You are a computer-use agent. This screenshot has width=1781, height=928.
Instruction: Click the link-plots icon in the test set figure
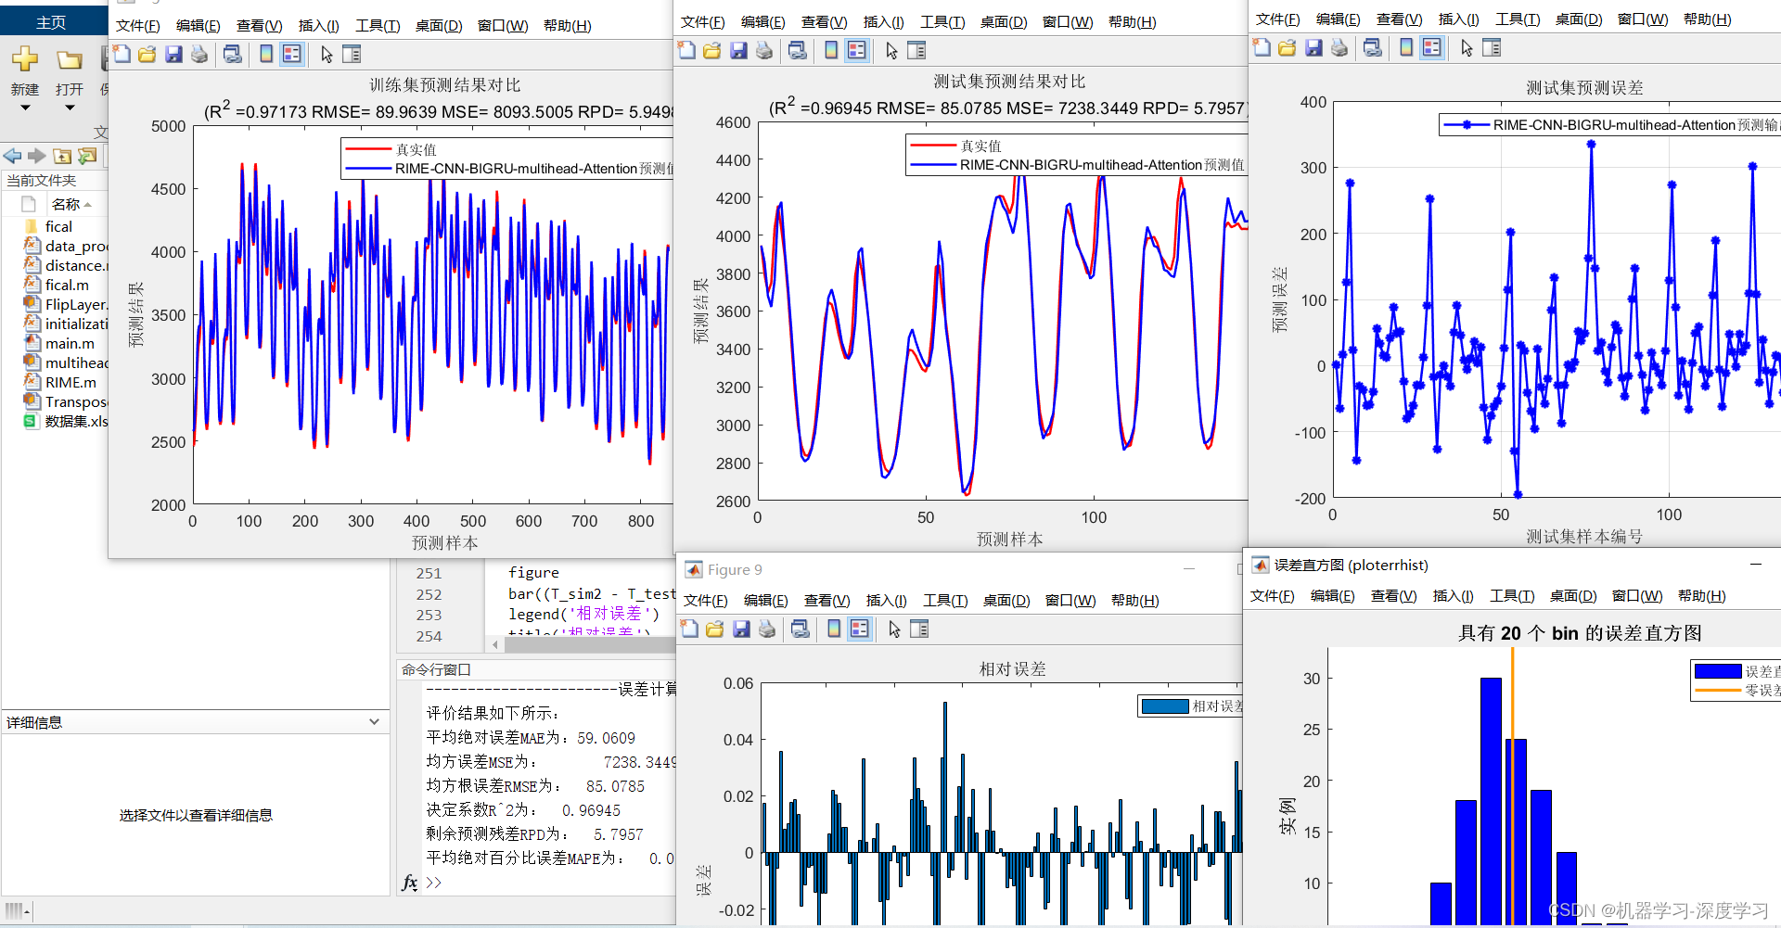coord(798,50)
